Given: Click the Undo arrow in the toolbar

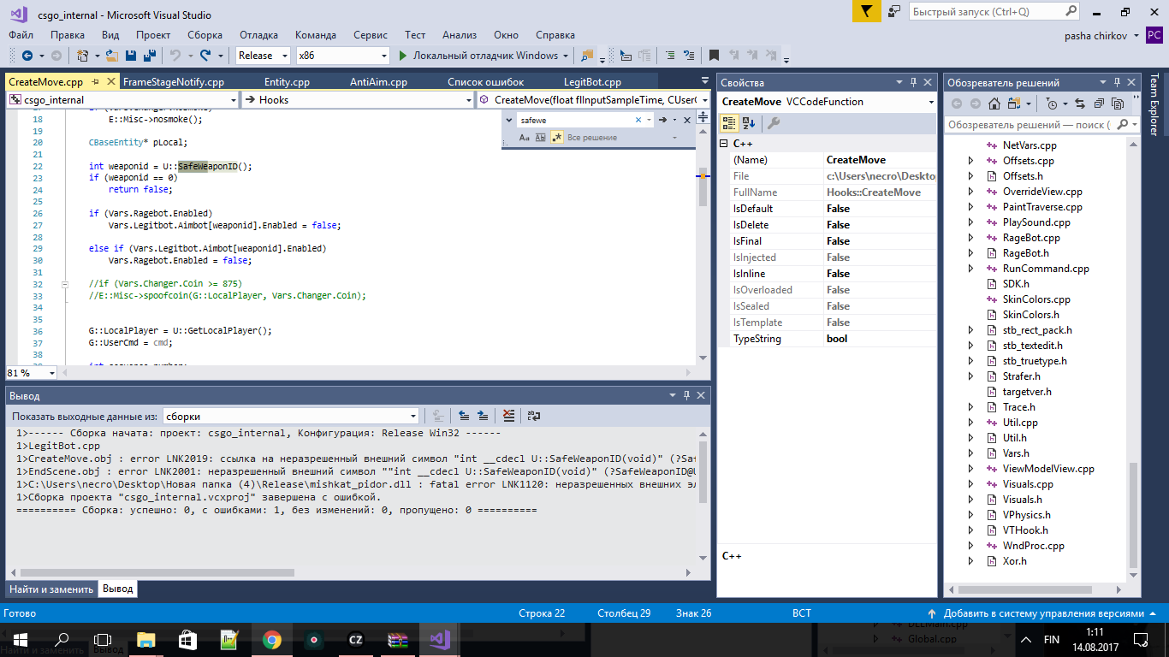Looking at the screenshot, I should (175, 56).
